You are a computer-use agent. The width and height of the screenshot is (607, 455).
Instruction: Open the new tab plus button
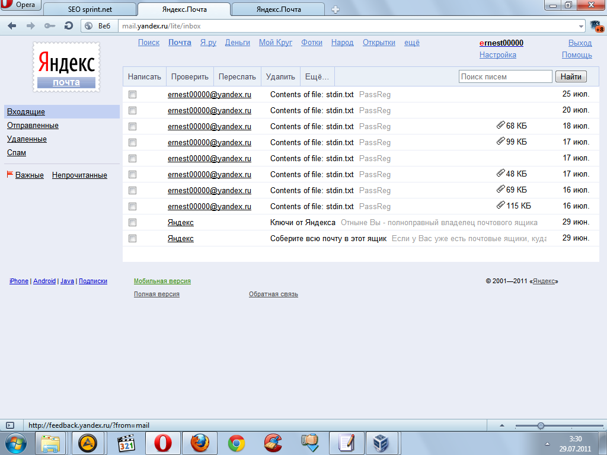336,9
